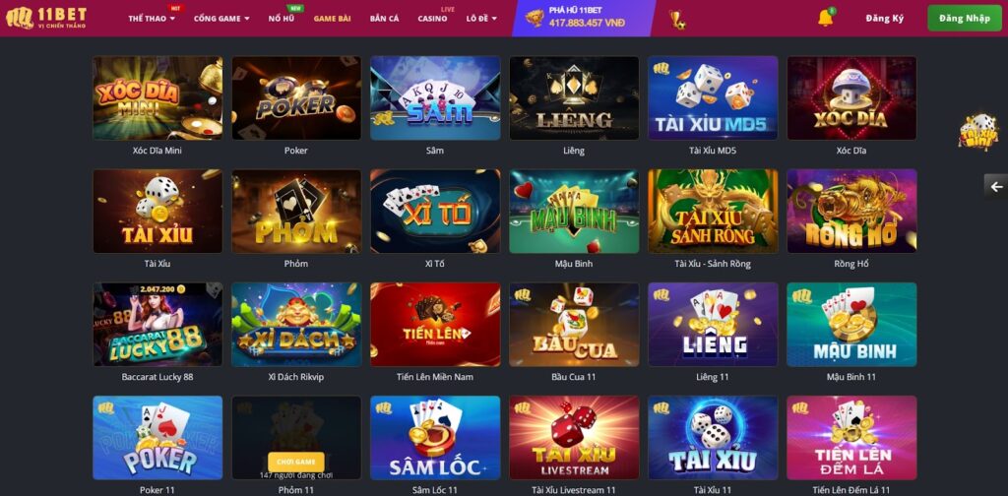This screenshot has height=496, width=1008.
Task: Switch to the Bắn Cá menu
Action: click(x=385, y=19)
